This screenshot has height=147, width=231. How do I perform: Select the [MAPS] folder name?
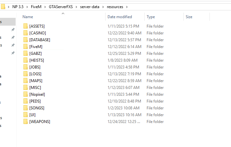[x=36, y=81]
